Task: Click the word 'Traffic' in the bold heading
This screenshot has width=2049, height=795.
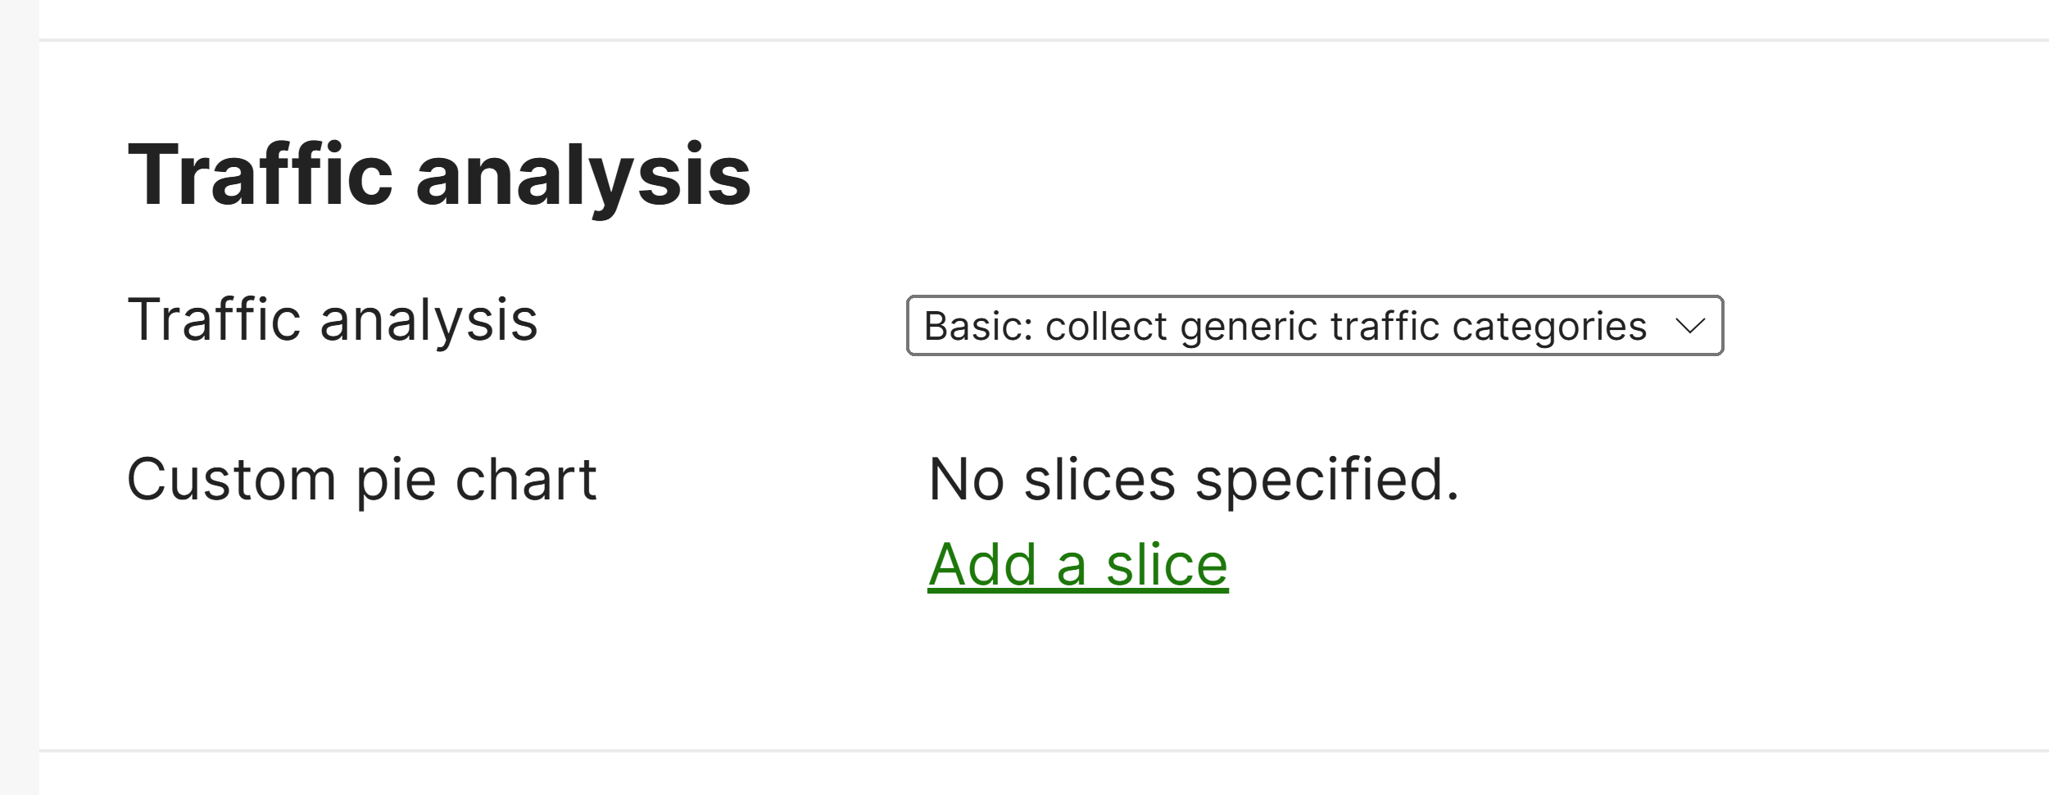Action: [x=261, y=174]
